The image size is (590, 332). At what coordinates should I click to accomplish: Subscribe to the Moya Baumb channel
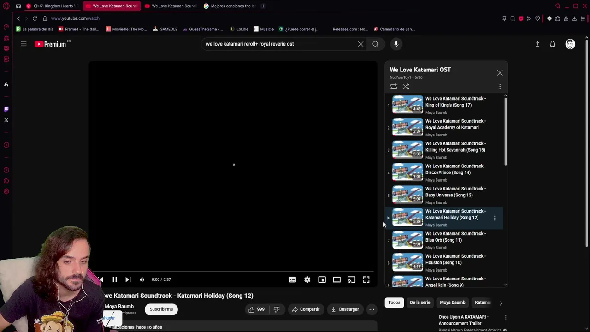(161, 309)
